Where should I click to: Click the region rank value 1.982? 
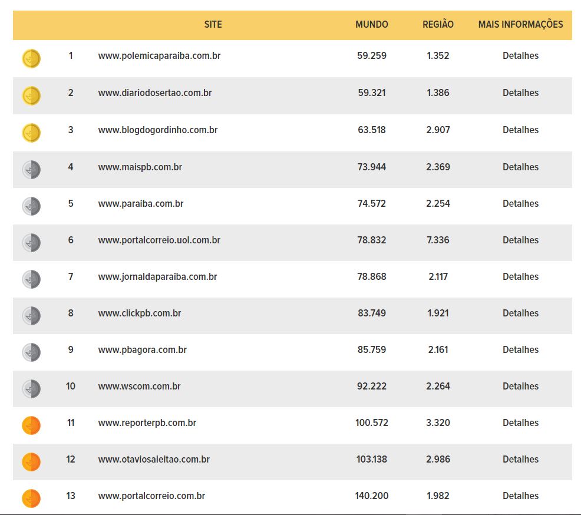[x=438, y=496]
